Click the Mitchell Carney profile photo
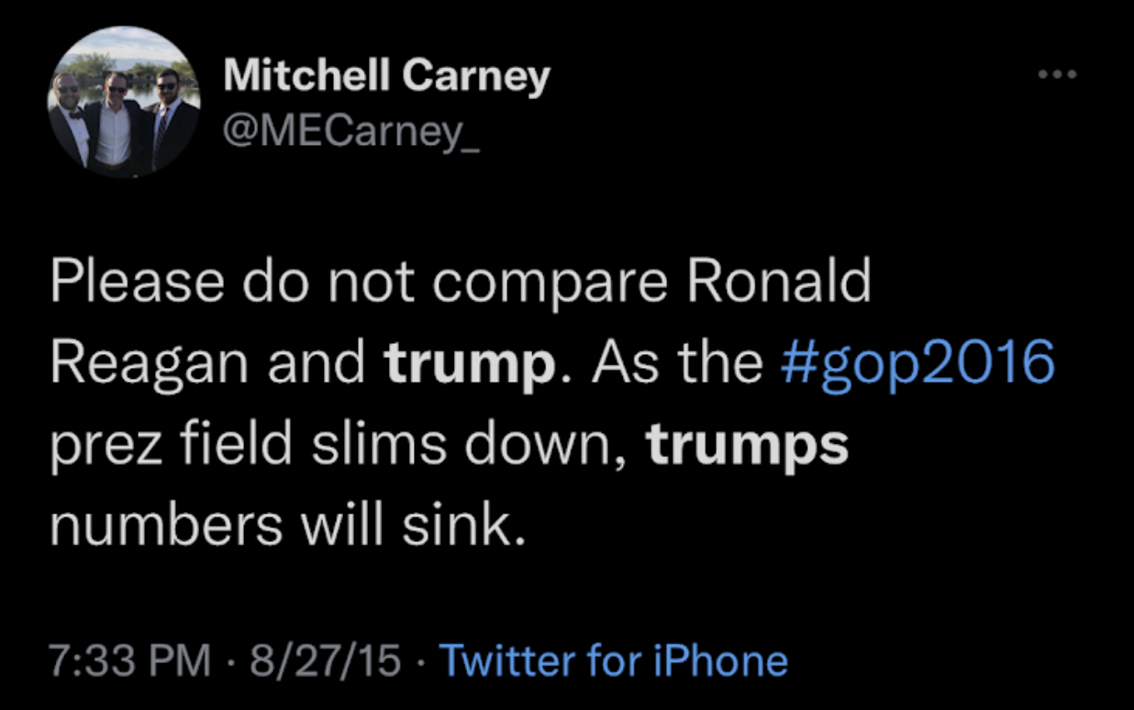The width and height of the screenshot is (1134, 710). (125, 103)
